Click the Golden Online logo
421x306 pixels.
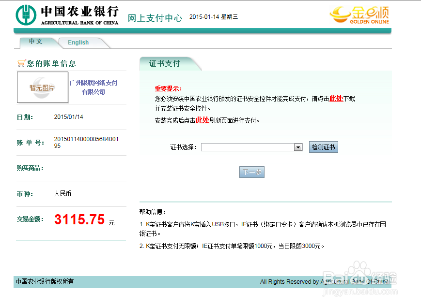click(359, 15)
